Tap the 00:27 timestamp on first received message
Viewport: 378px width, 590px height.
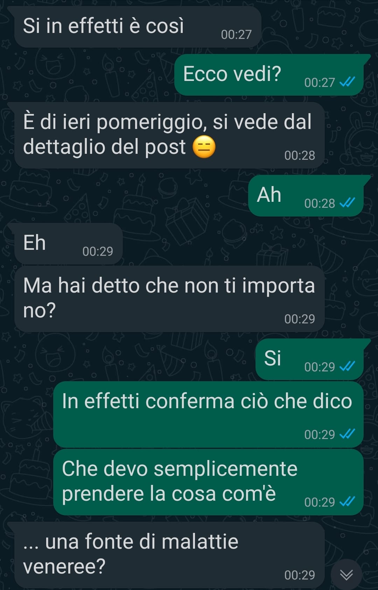(236, 34)
